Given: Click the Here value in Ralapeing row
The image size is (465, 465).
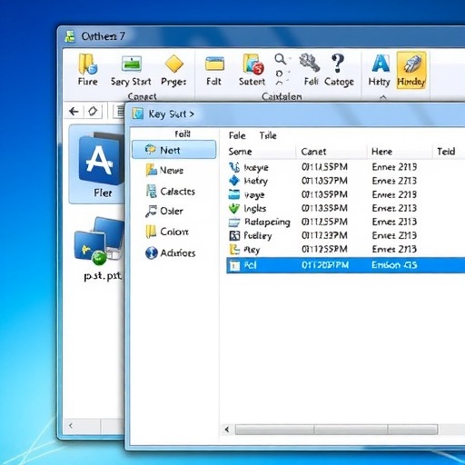Looking at the screenshot, I should coord(394,222).
